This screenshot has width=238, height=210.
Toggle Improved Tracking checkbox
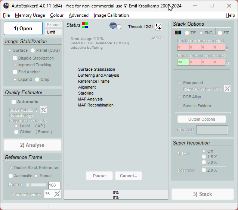click(x=15, y=65)
